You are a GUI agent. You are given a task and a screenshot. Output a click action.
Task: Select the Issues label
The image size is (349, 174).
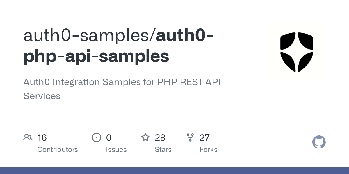[x=116, y=150]
